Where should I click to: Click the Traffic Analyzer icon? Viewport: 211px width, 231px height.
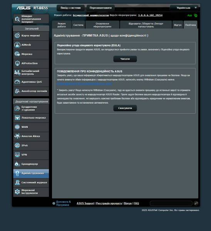17,91
